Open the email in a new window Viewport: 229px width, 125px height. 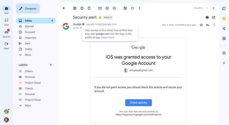click(x=214, y=17)
